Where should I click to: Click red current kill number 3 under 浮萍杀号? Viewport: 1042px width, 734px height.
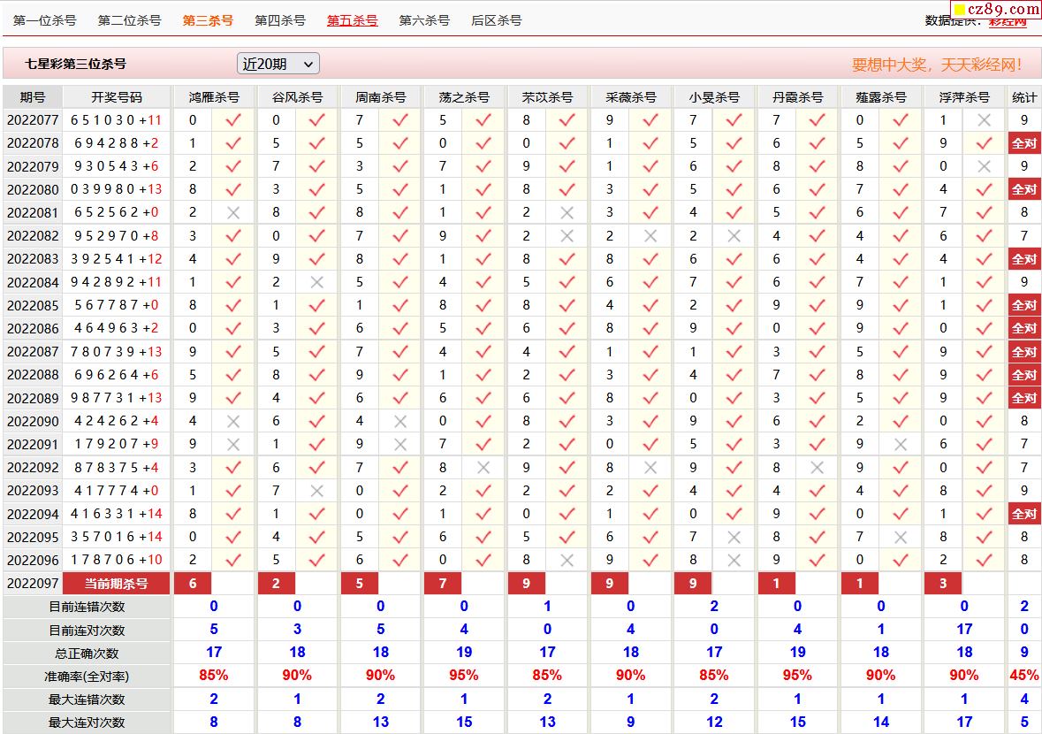943,583
